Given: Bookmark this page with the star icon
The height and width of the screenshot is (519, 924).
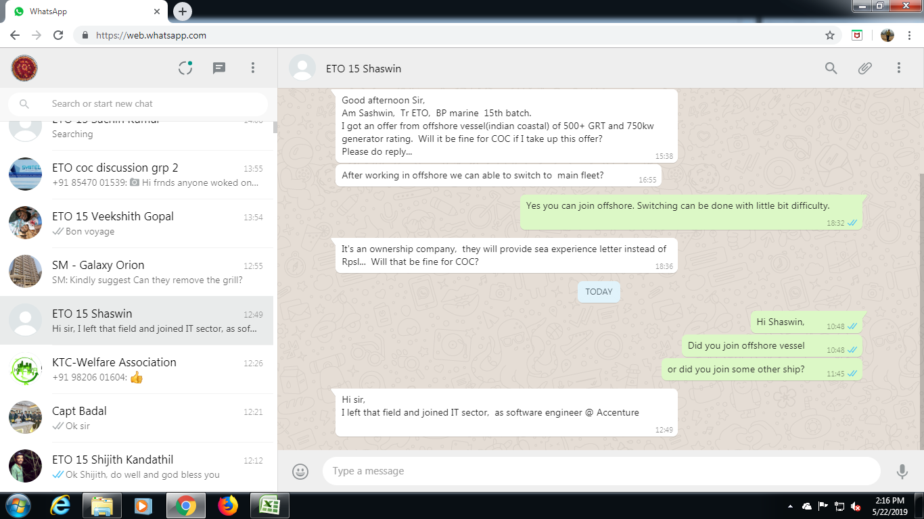Looking at the screenshot, I should (x=829, y=35).
